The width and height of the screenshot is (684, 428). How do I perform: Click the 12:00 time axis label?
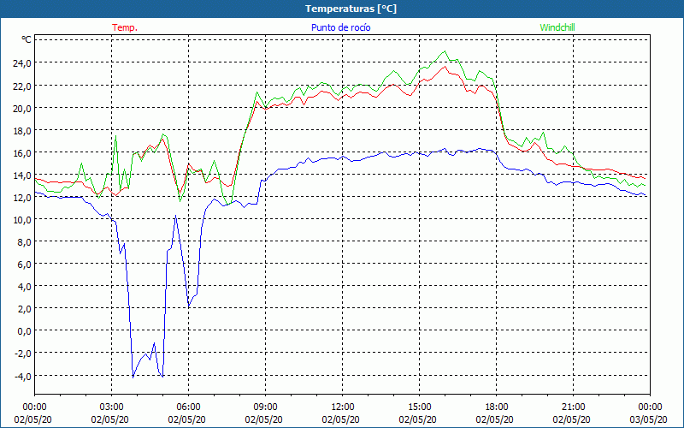point(343,407)
